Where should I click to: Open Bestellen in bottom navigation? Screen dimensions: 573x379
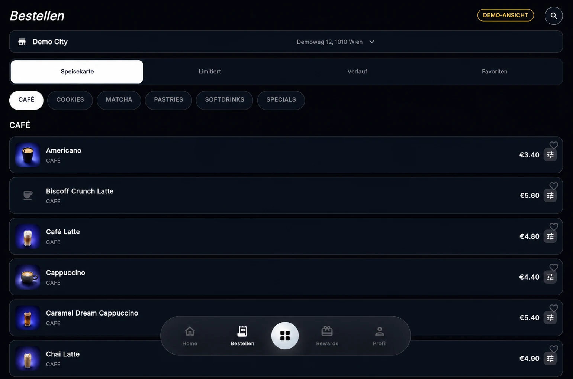(242, 336)
